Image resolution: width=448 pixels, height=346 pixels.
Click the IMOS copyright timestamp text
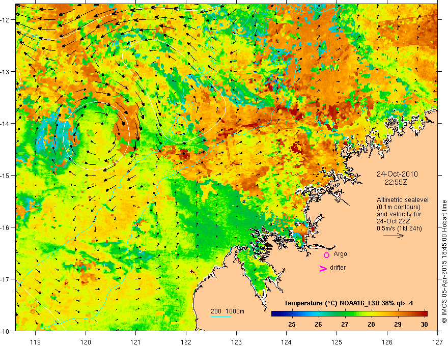click(x=444, y=262)
